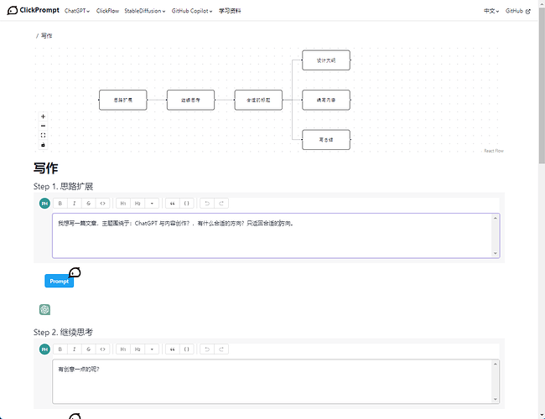Open the GitHub external link
Screen dimensions: 545x419
click(519, 12)
